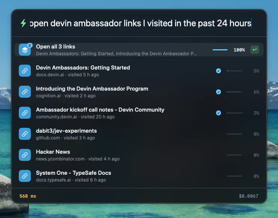This screenshot has height=218, width=278.
Task: Open the 'Hacker News' result
Action: click(x=53, y=152)
